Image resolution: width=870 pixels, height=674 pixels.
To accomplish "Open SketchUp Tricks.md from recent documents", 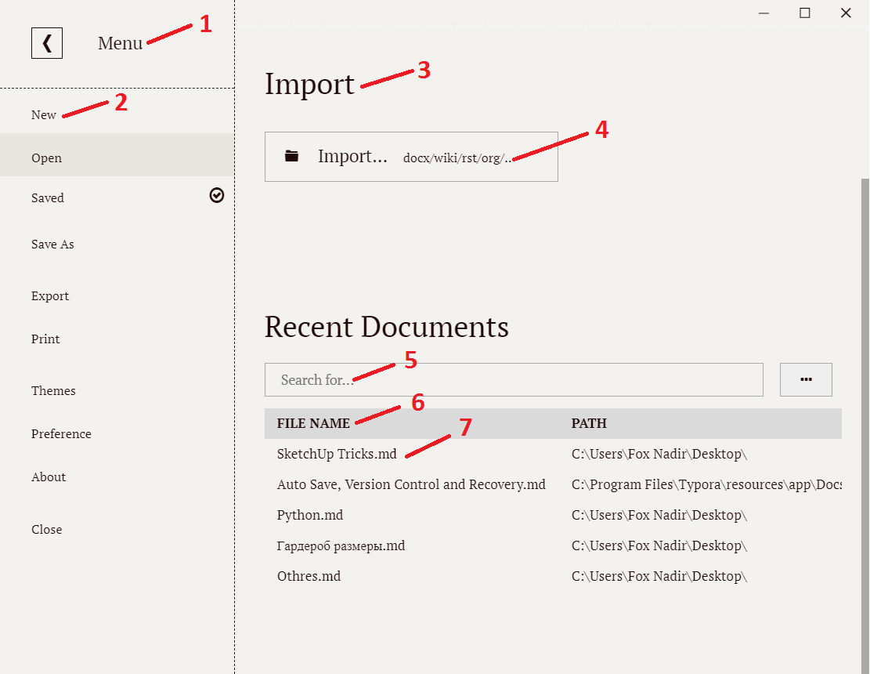I will (x=336, y=453).
